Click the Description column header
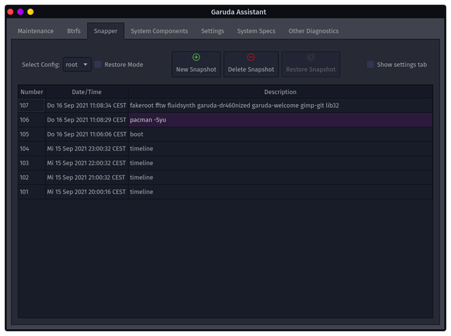Viewport: 451px width, 336px height. [280, 92]
